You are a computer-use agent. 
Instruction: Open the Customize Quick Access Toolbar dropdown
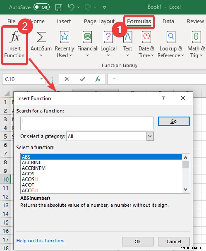(x=104, y=7)
